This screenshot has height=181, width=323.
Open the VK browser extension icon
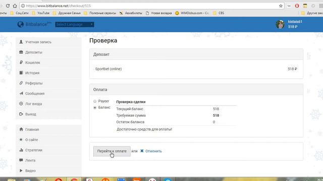(x=289, y=6)
